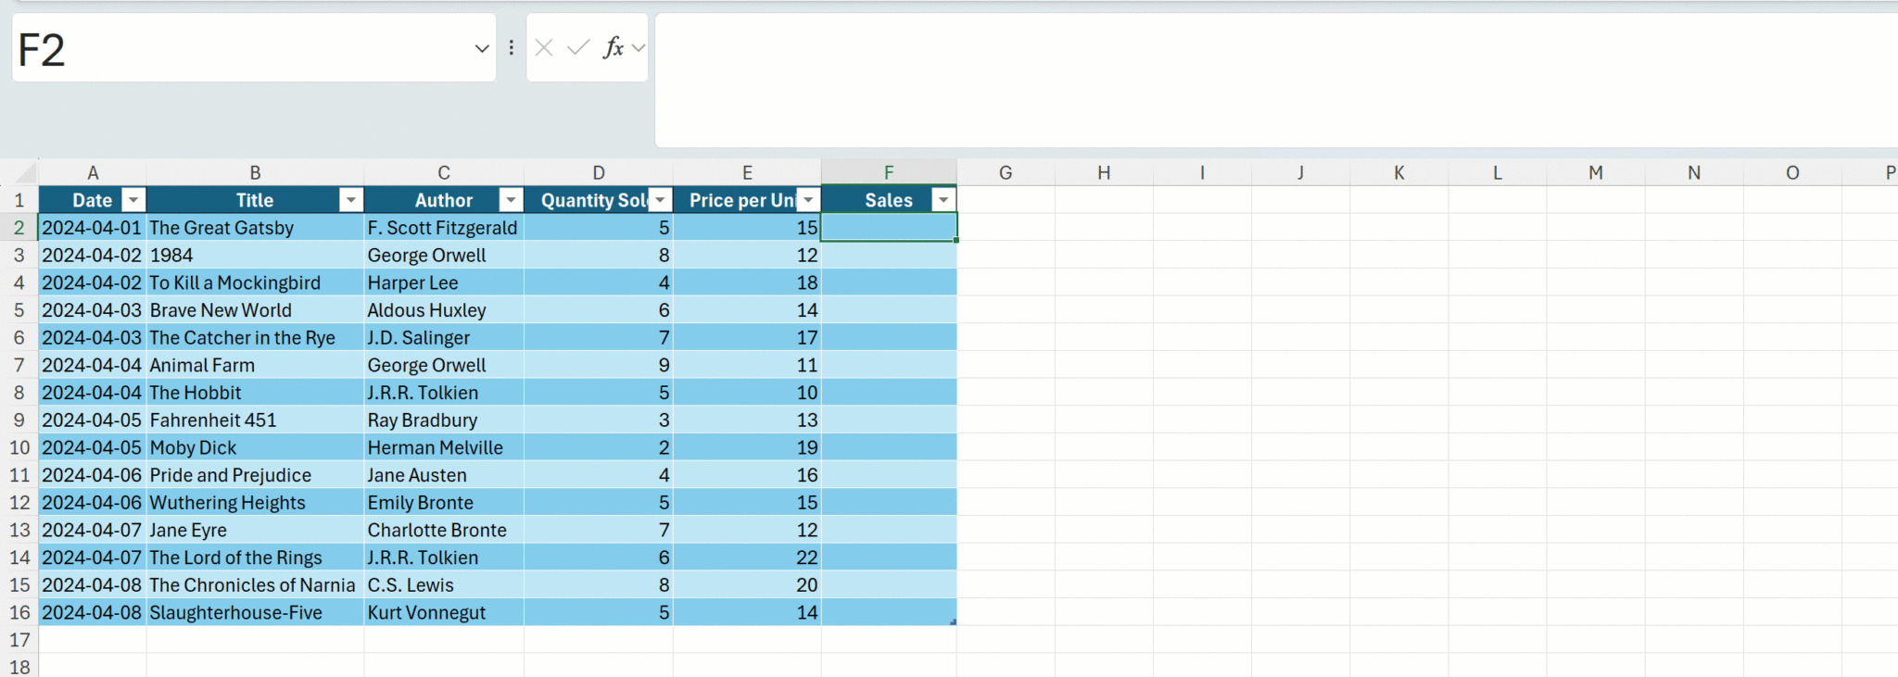The height and width of the screenshot is (677, 1898).
Task: Expand the Name Box dropdown arrow
Action: 482,48
